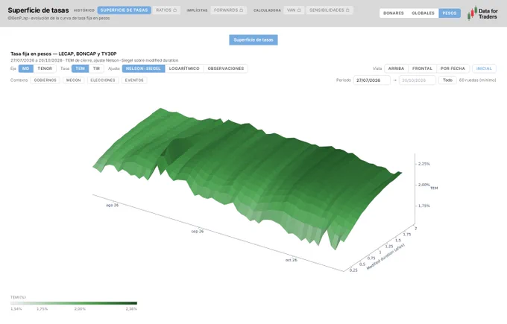The image size is (507, 324).
Task: Click the Todo period button
Action: 447,80
